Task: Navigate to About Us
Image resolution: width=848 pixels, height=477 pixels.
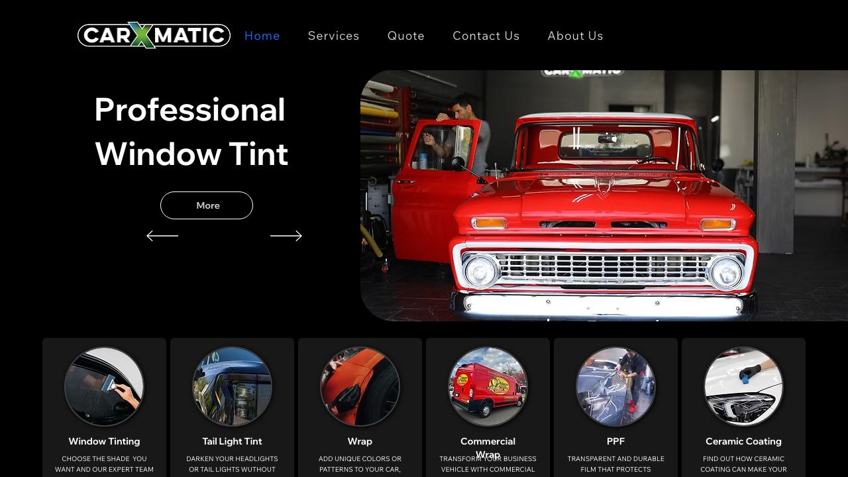Action: click(575, 36)
